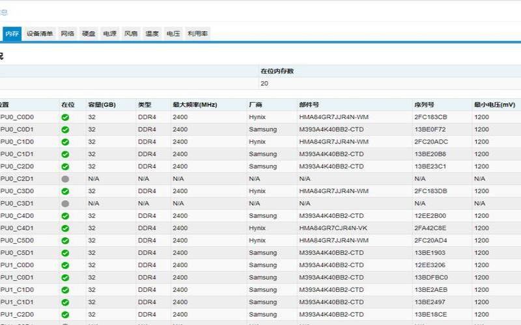Click green present icon for PU1_C0D1

(66, 278)
